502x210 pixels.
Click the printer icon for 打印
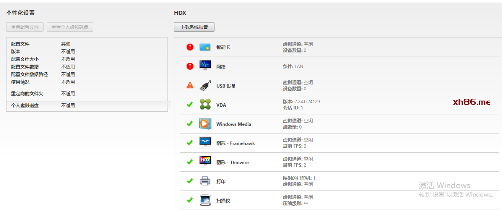pyautogui.click(x=205, y=181)
